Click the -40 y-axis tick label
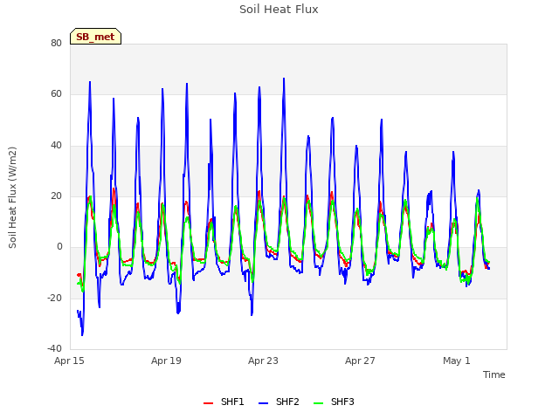The image size is (559, 419). pyautogui.click(x=54, y=348)
